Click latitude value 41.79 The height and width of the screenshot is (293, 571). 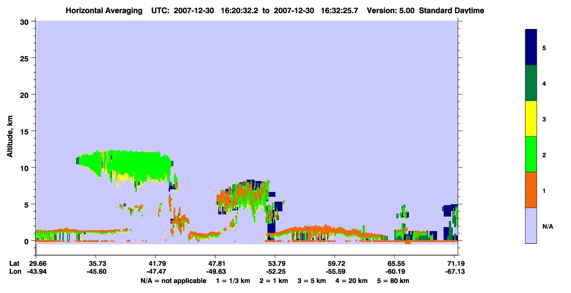pos(155,264)
